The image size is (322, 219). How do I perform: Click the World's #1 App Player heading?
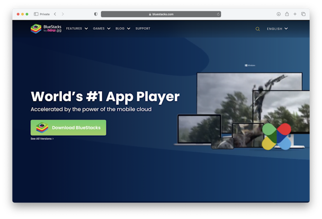(105, 97)
